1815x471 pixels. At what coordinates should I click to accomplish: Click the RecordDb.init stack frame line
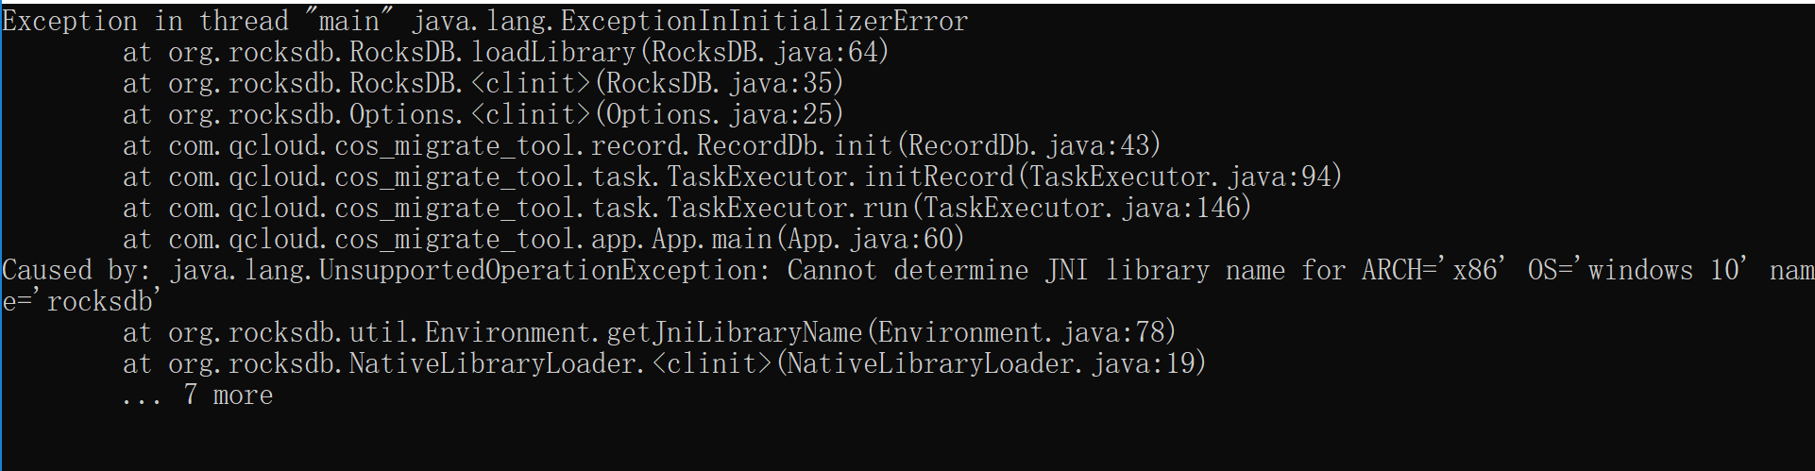click(x=642, y=145)
